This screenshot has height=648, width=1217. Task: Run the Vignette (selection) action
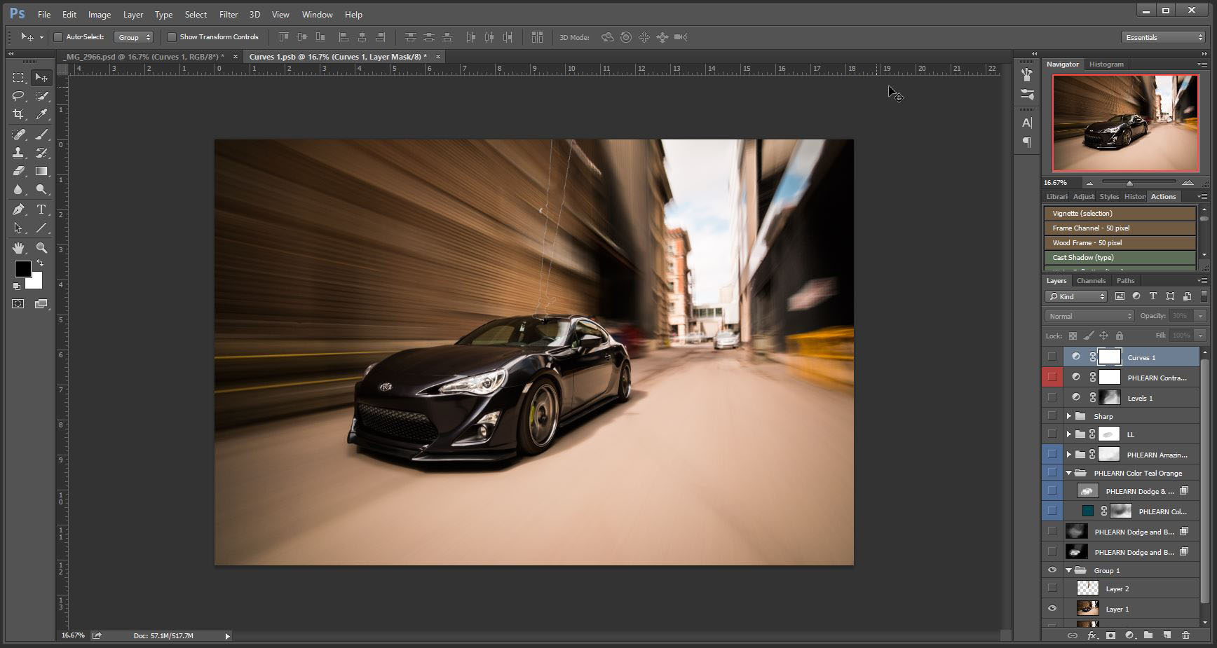(1120, 213)
